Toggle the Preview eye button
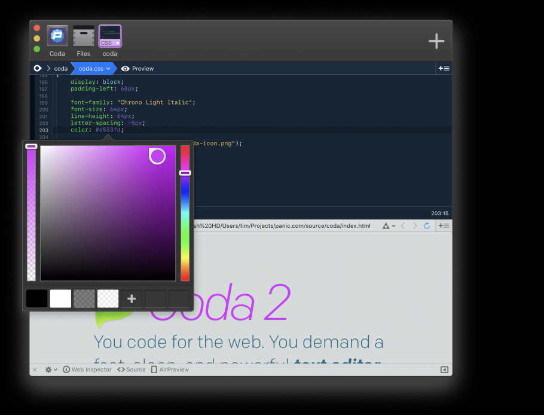The height and width of the screenshot is (415, 544). tap(137, 69)
